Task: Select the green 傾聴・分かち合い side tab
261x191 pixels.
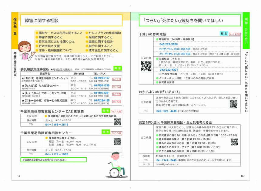Action: [246, 29]
